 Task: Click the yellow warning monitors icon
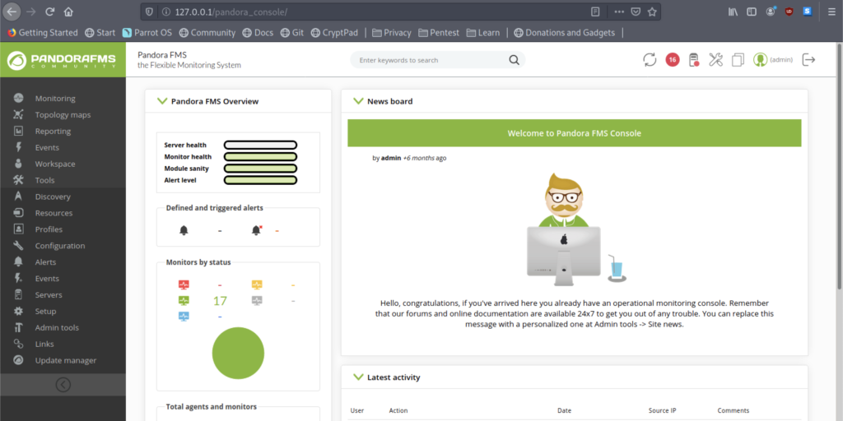257,285
